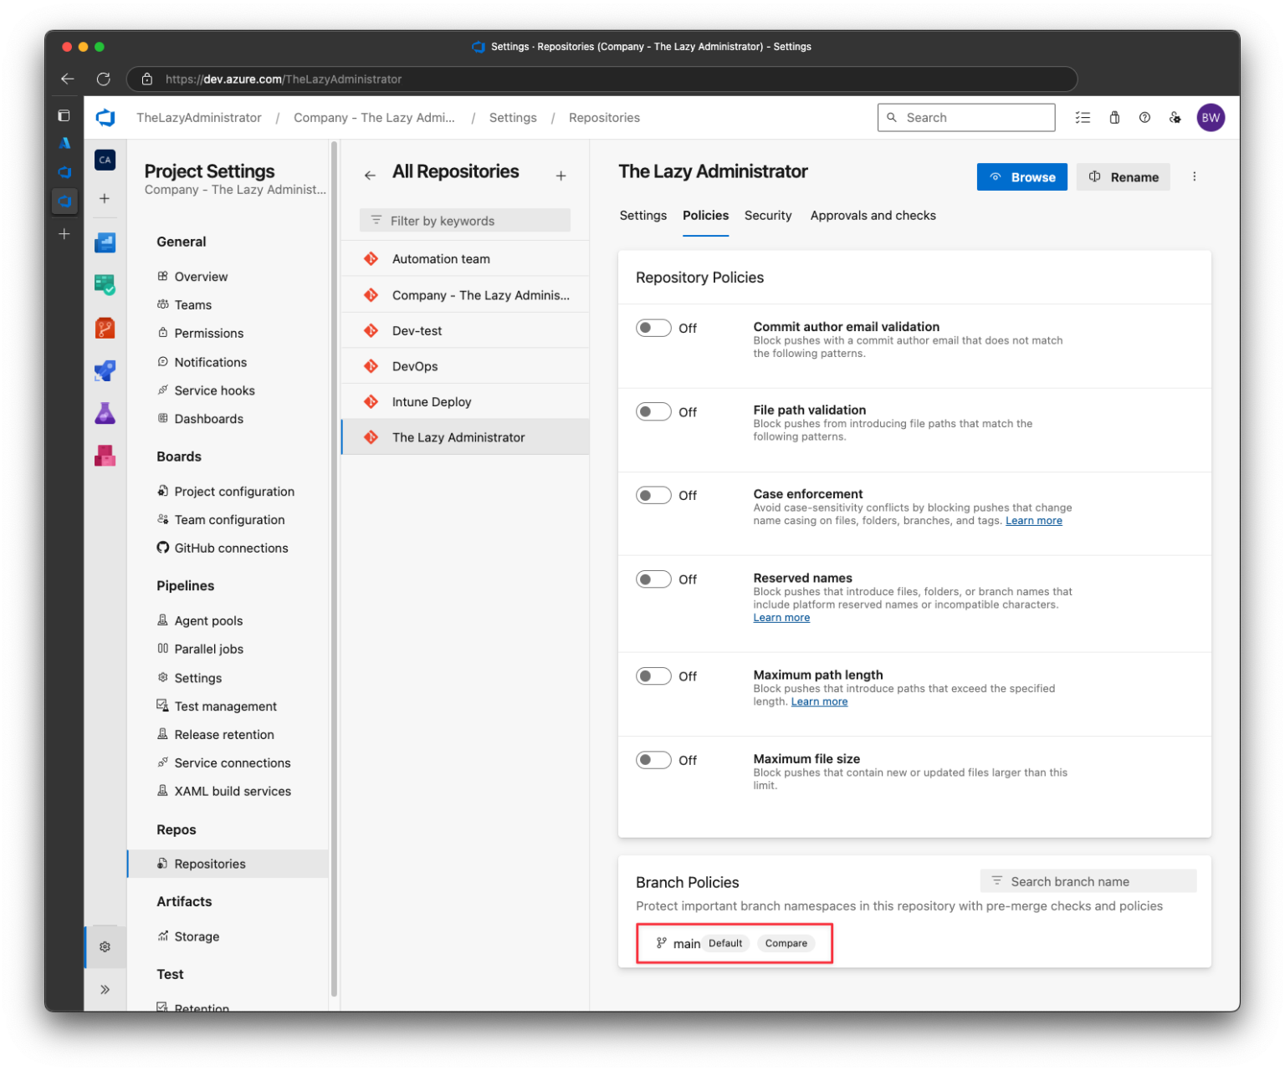Open Learn more link under Maximum path length
This screenshot has height=1071, width=1285.
click(x=819, y=701)
